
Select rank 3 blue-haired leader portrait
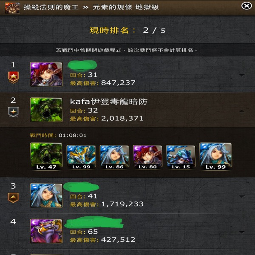(x=46, y=195)
